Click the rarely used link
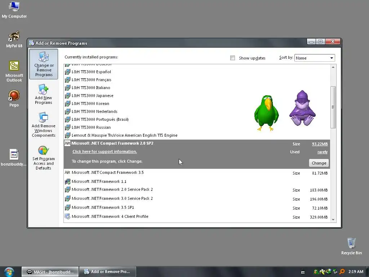The height and width of the screenshot is (277, 369). pyautogui.click(x=323, y=152)
